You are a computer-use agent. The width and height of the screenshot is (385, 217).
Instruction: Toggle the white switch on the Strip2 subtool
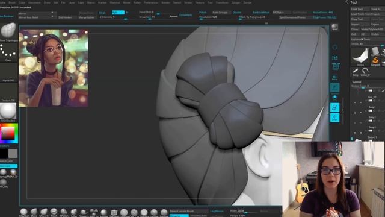point(371,121)
